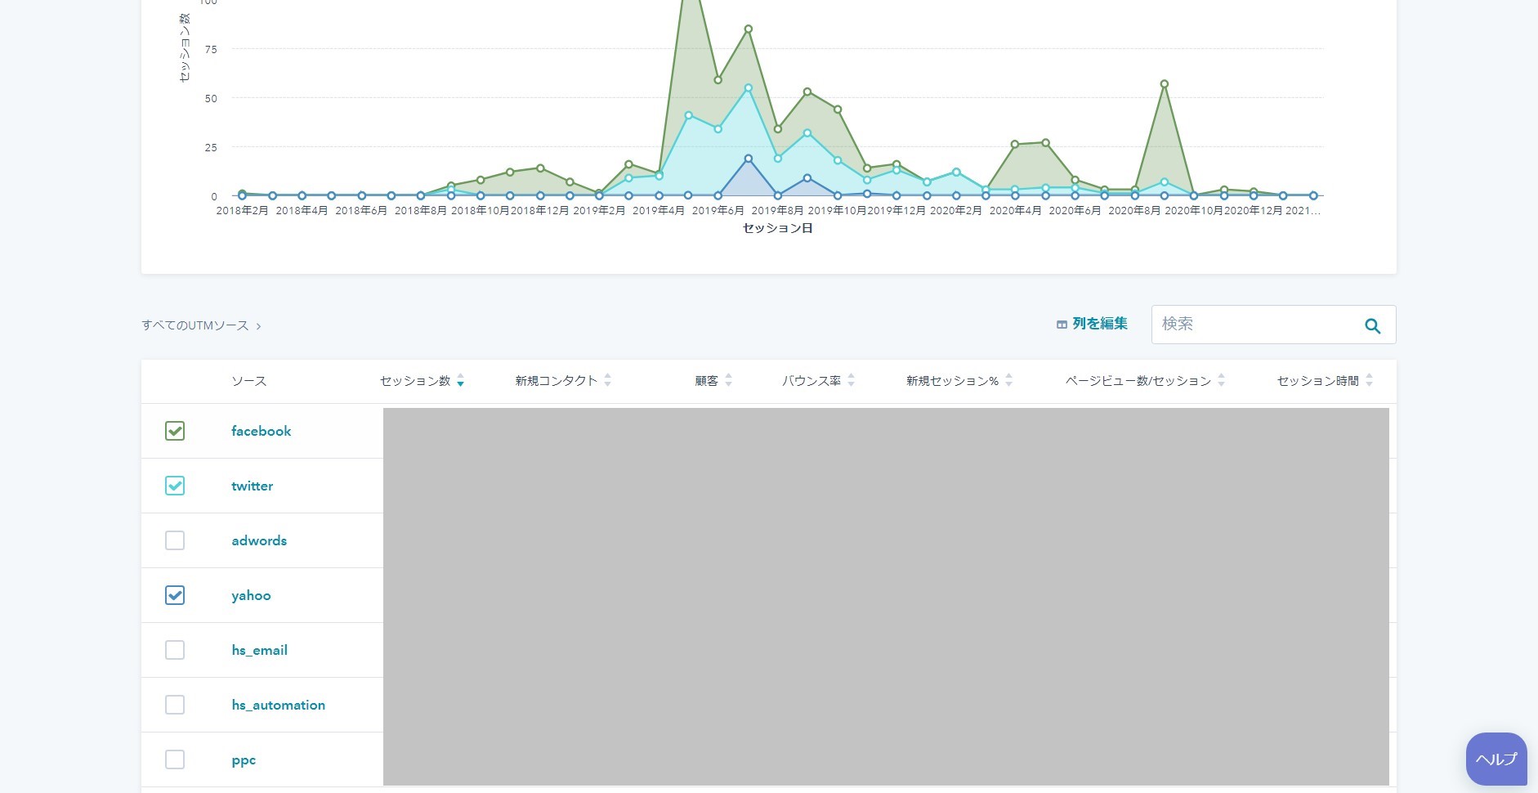1538x793 pixels.
Task: Uncheck the yahoo source checkbox
Action: click(175, 595)
